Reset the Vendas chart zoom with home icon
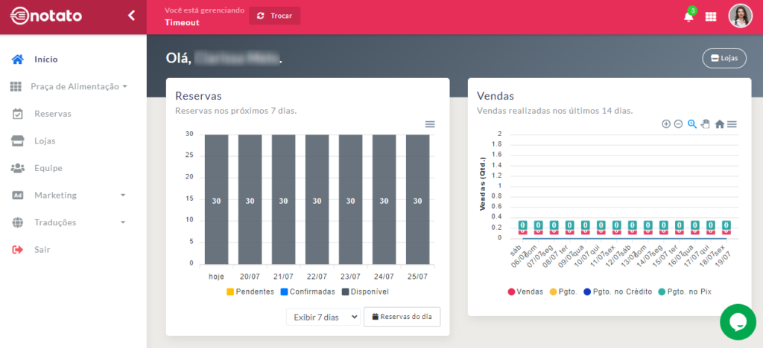The image size is (763, 348). point(719,124)
